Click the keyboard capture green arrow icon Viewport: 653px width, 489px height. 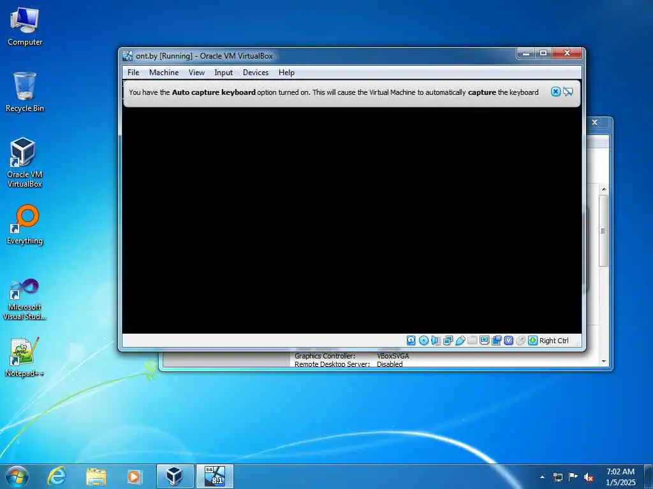tap(532, 341)
